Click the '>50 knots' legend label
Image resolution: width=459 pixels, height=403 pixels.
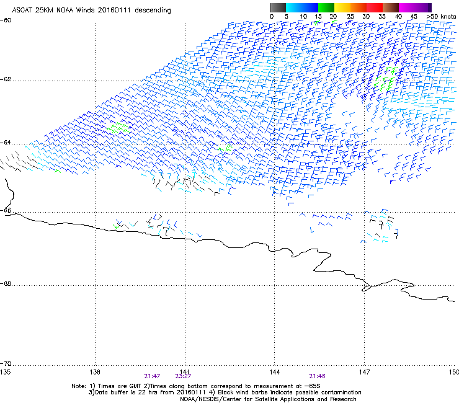(x=441, y=17)
